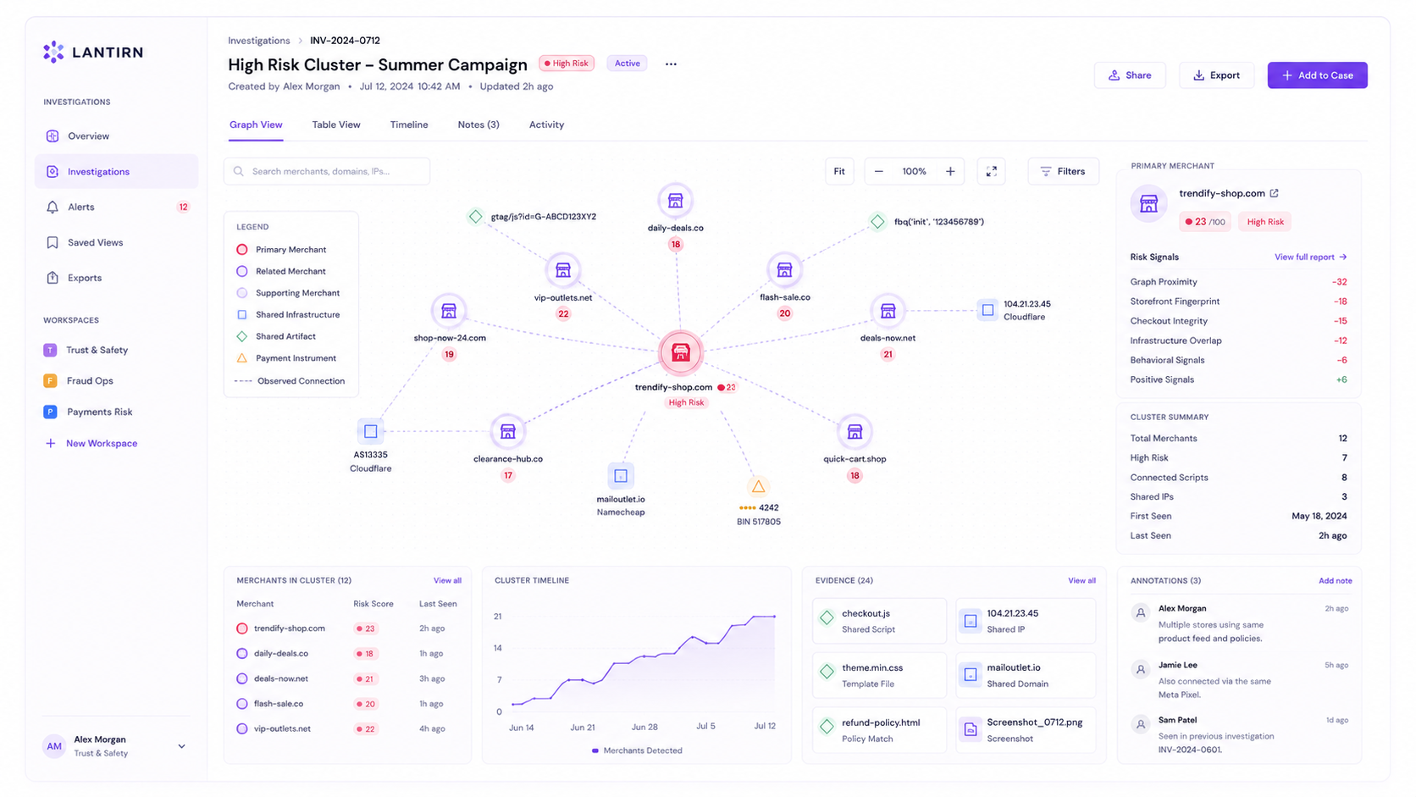Expand the Alex Morgan account chevron

pos(181,746)
